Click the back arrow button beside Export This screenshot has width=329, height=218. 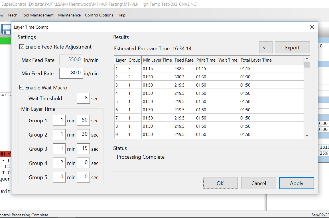point(266,47)
